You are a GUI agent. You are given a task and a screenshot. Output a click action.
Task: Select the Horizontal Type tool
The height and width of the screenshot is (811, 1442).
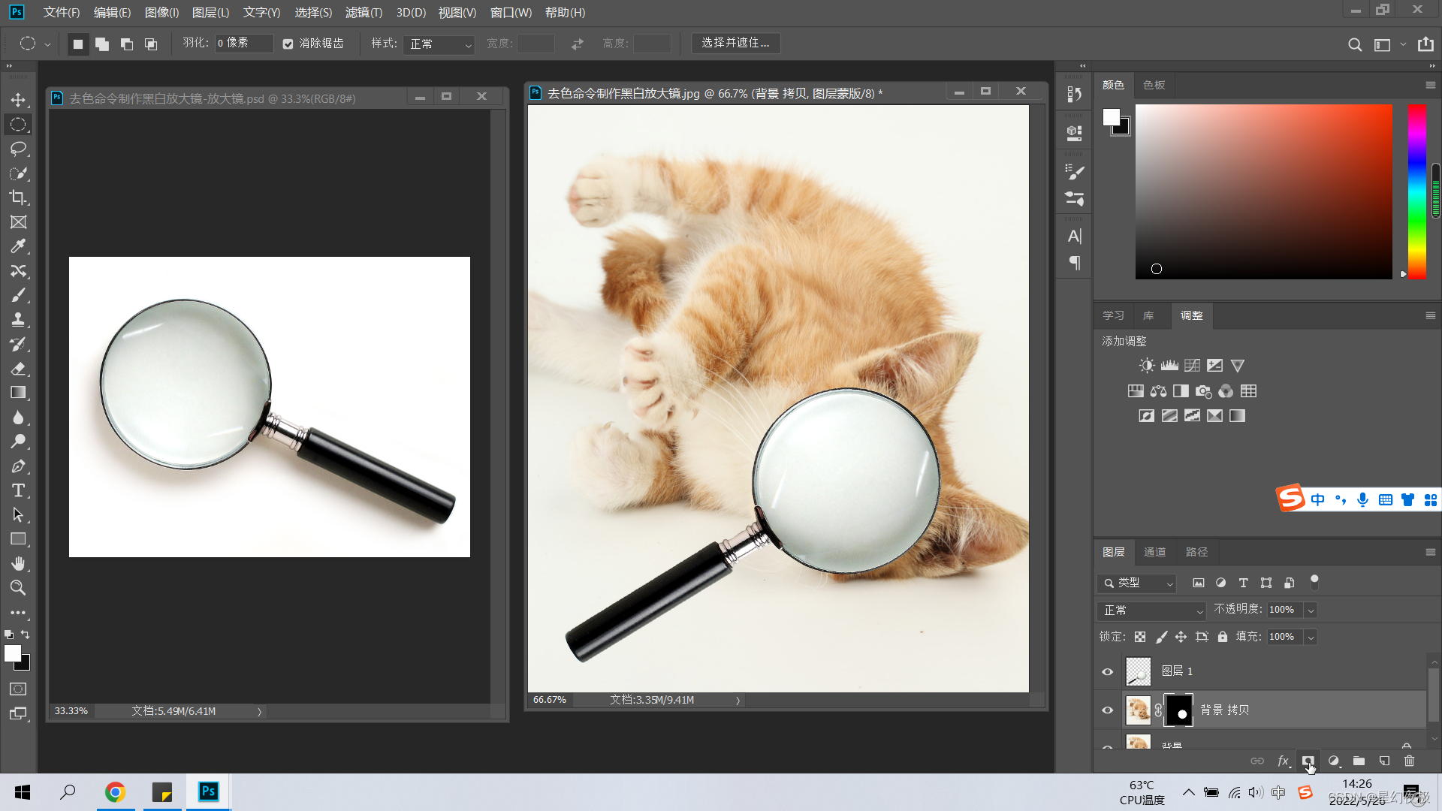[18, 490]
